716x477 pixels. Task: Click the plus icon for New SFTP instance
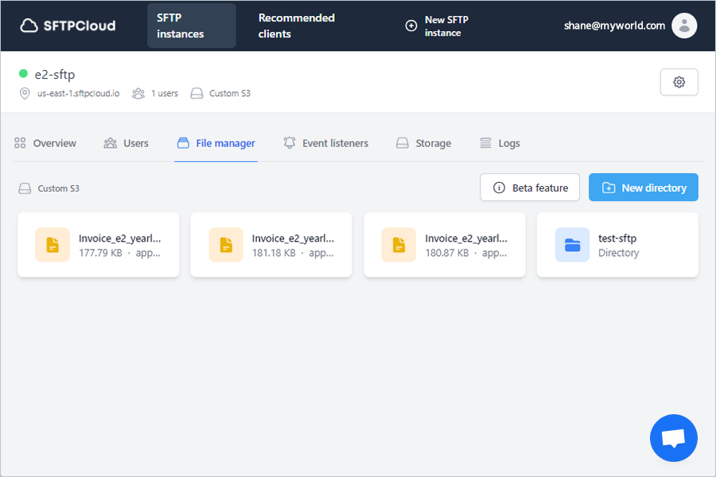point(411,25)
